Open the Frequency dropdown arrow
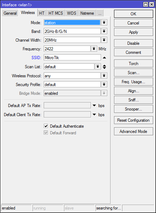 coord(94,49)
